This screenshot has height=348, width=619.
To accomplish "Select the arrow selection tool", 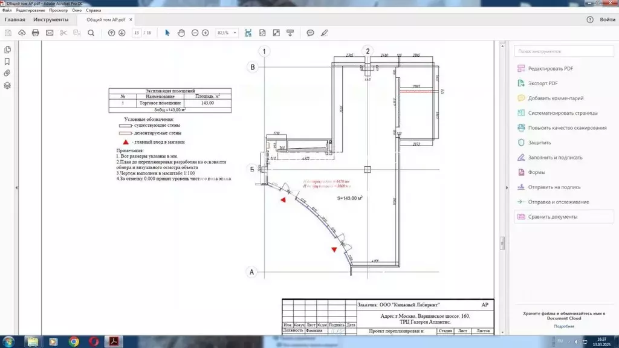I will click(167, 33).
